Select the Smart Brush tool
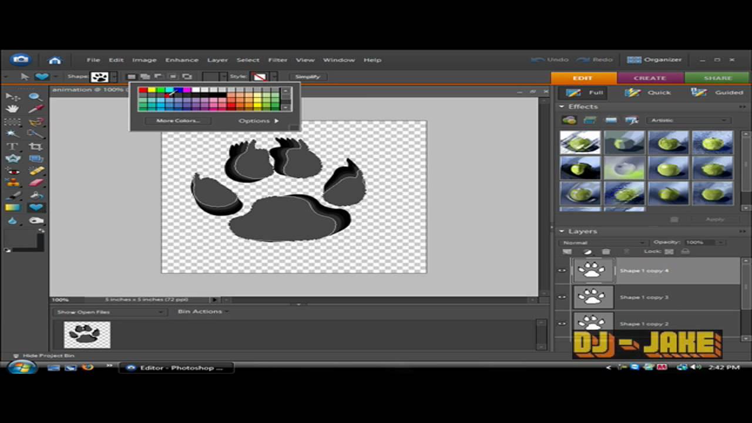The width and height of the screenshot is (752, 423). [x=36, y=196]
